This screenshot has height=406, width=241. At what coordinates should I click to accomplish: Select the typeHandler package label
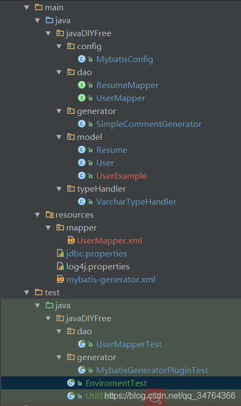click(x=102, y=189)
